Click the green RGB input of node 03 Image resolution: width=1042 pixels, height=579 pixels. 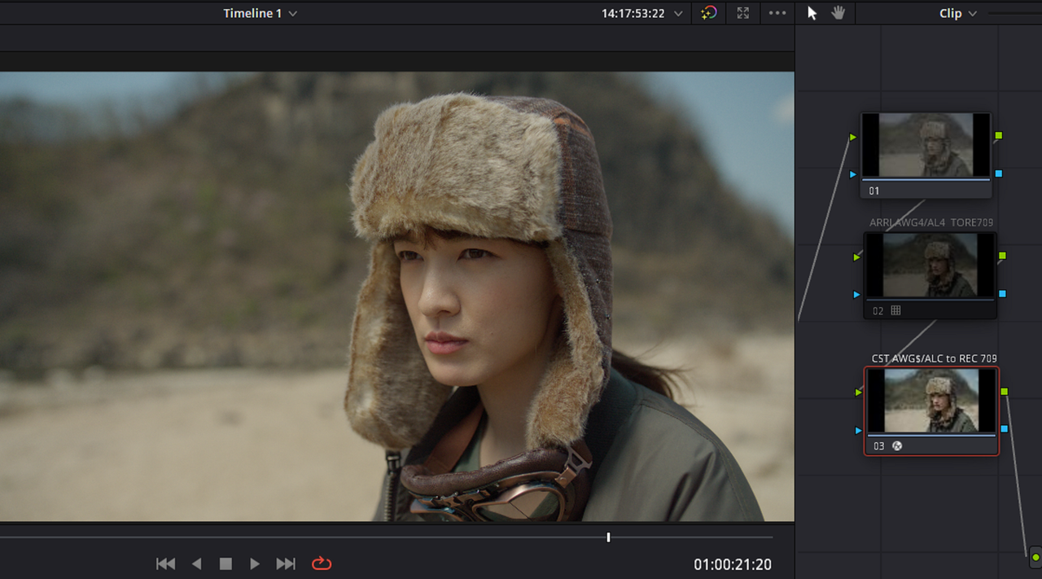pyautogui.click(x=858, y=393)
